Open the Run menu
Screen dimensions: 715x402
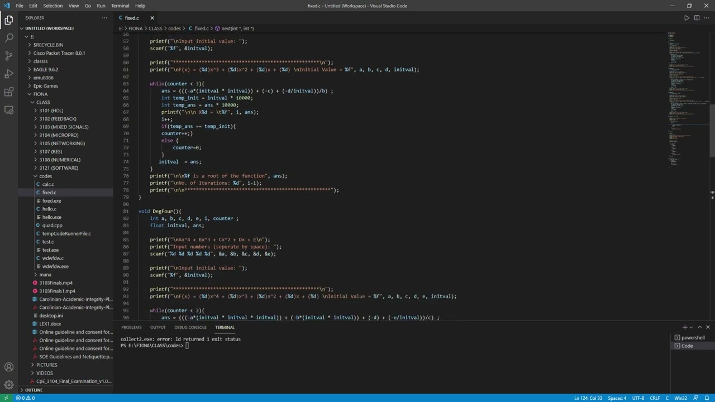click(101, 6)
